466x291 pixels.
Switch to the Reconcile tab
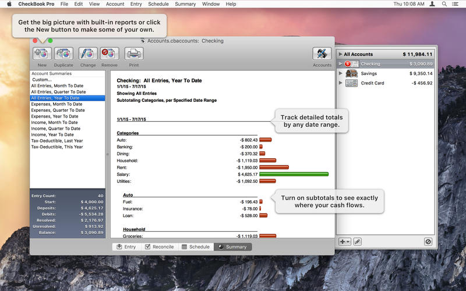tap(160, 247)
